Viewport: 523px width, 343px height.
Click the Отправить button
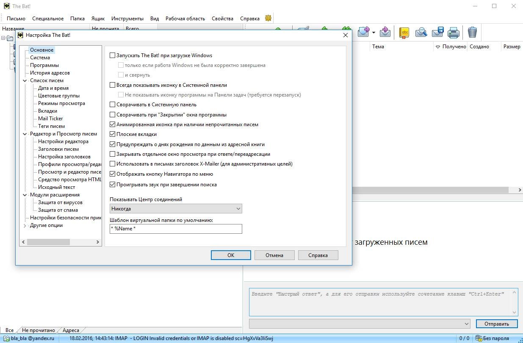click(497, 324)
